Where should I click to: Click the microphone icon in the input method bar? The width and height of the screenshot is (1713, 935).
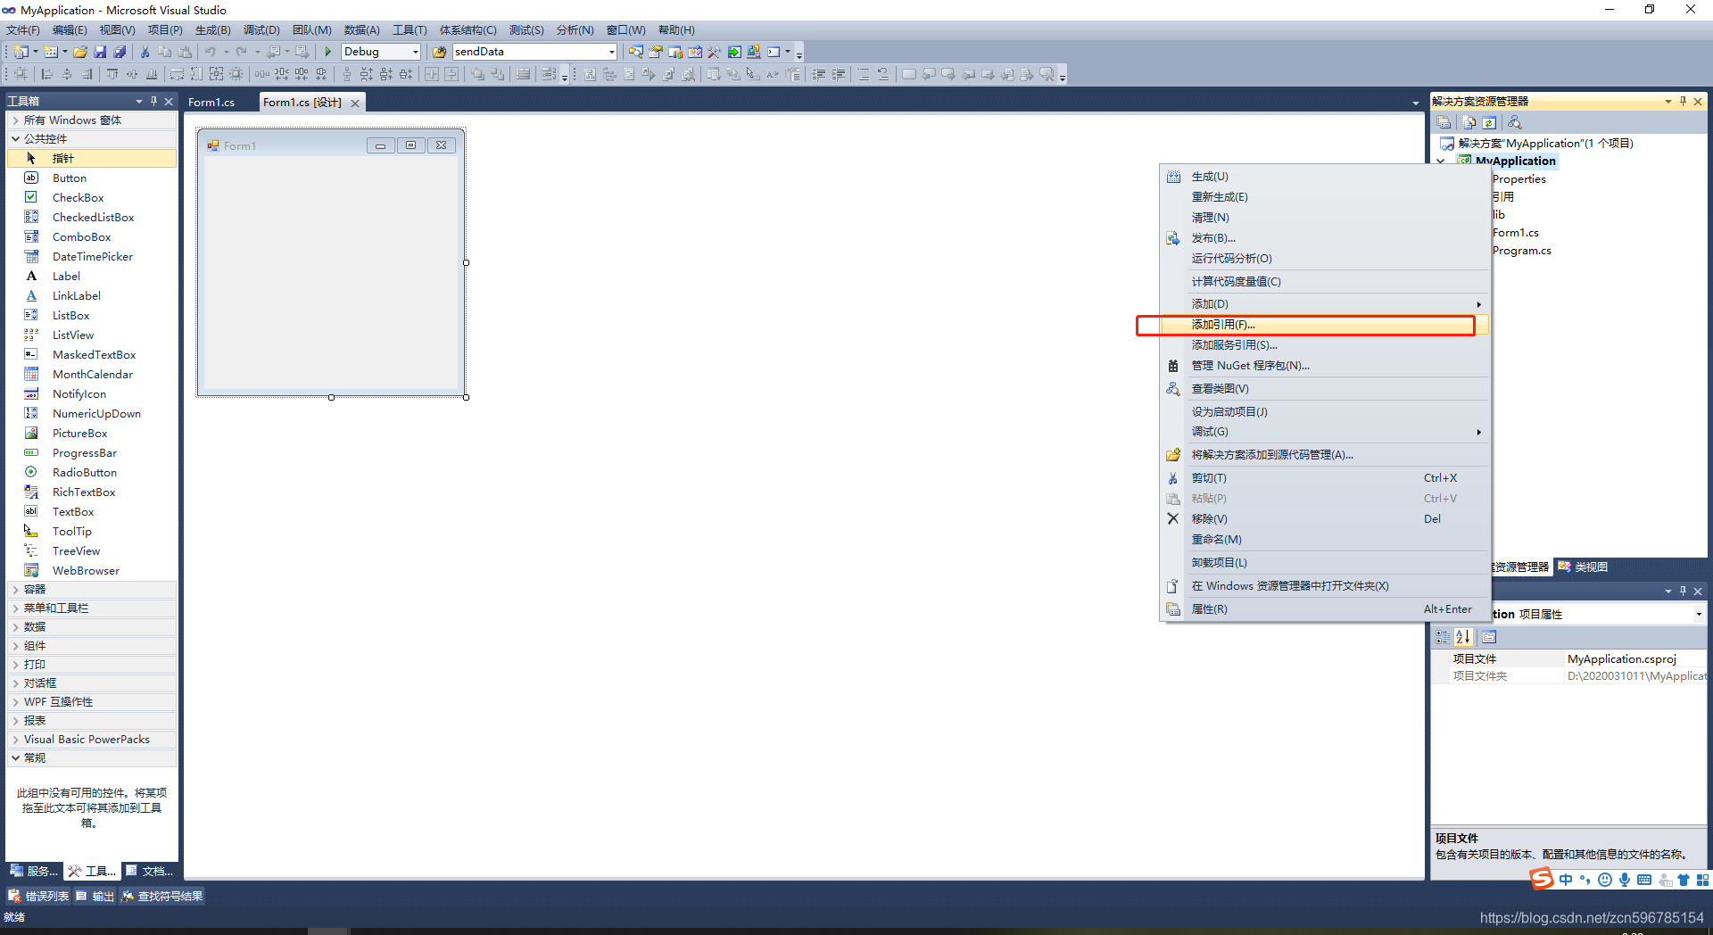[1625, 880]
